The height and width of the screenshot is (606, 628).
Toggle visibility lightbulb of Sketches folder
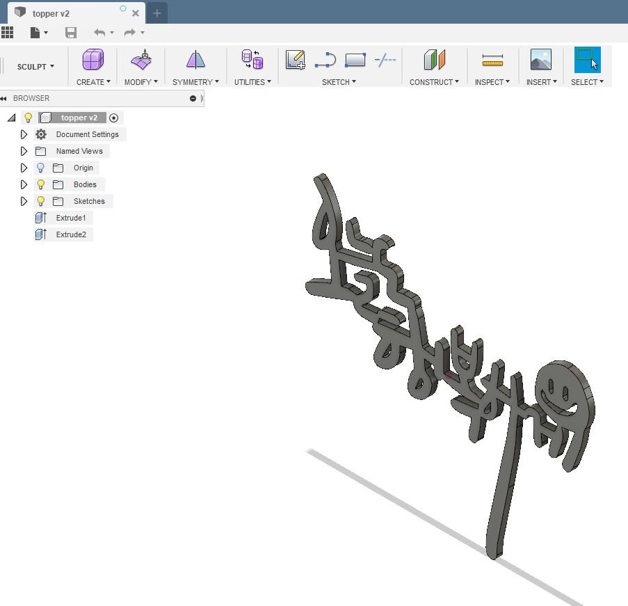click(40, 201)
